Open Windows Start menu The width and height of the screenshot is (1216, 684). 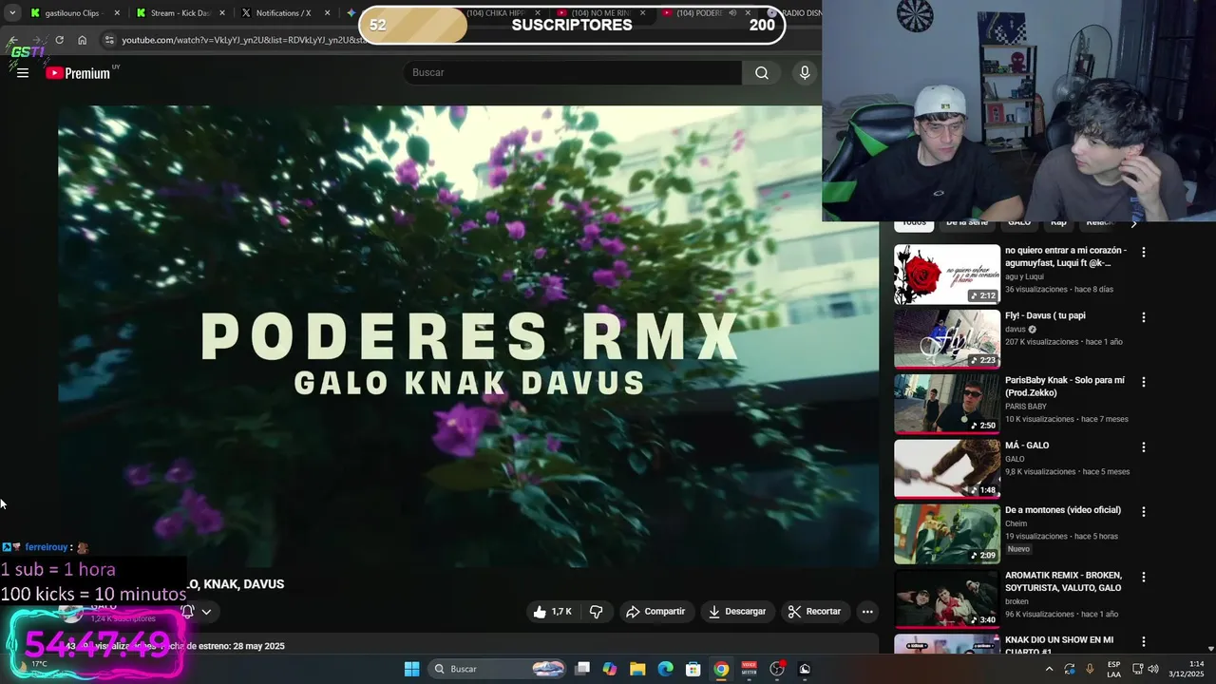coord(411,669)
